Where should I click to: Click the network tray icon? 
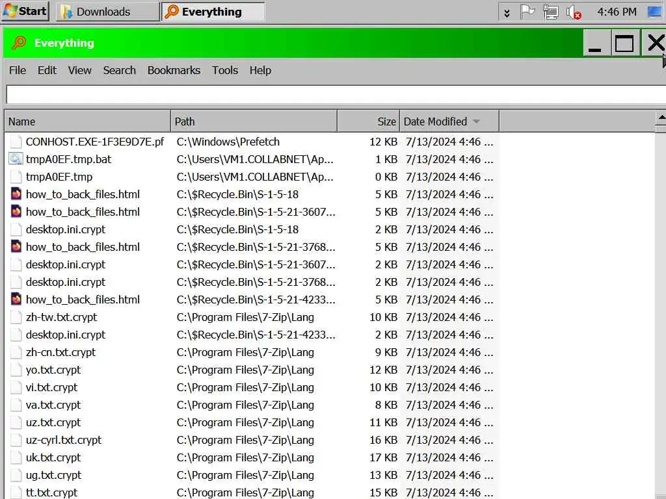point(550,12)
